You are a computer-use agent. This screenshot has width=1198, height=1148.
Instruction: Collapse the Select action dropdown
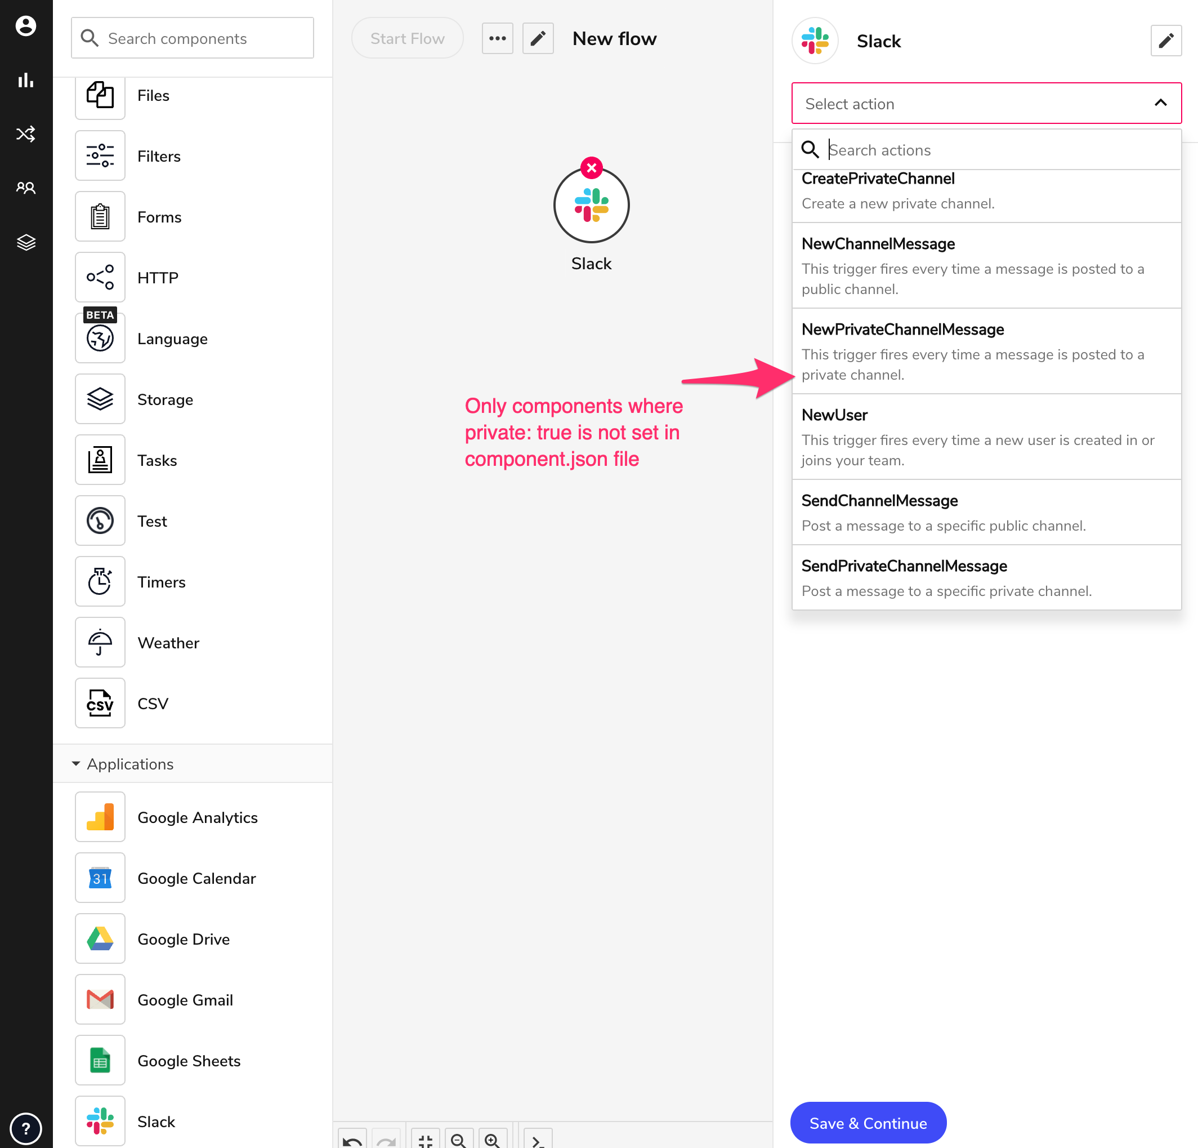[x=1160, y=103]
